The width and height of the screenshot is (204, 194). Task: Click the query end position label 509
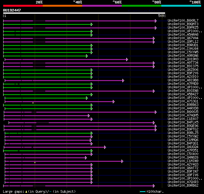pos(161,16)
